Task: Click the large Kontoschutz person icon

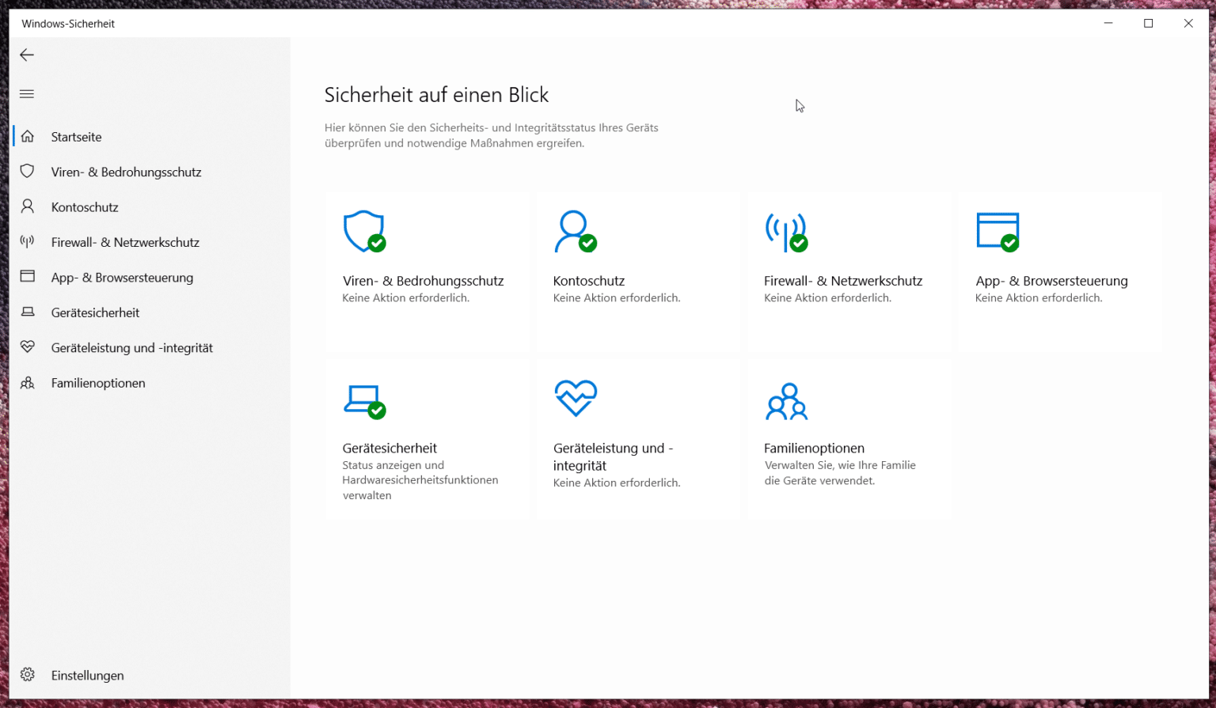Action: (575, 232)
